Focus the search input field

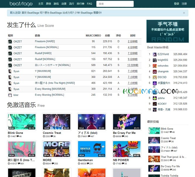[115, 4]
